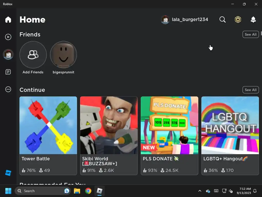The image size is (262, 197).
Task: Click the Tower Battle title text
Action: coord(36,159)
